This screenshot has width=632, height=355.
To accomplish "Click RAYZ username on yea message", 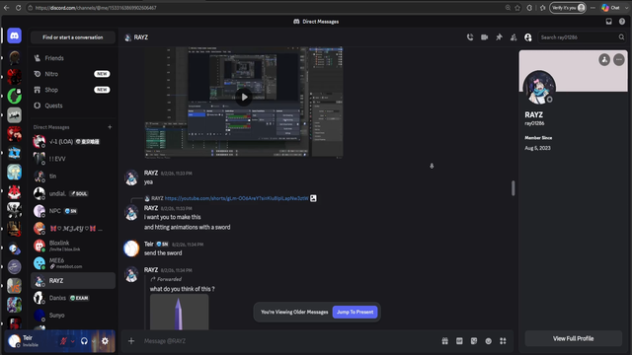I will pyautogui.click(x=151, y=174).
